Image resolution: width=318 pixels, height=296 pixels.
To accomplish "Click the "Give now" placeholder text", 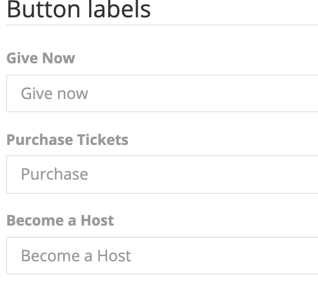I will coord(55,93).
